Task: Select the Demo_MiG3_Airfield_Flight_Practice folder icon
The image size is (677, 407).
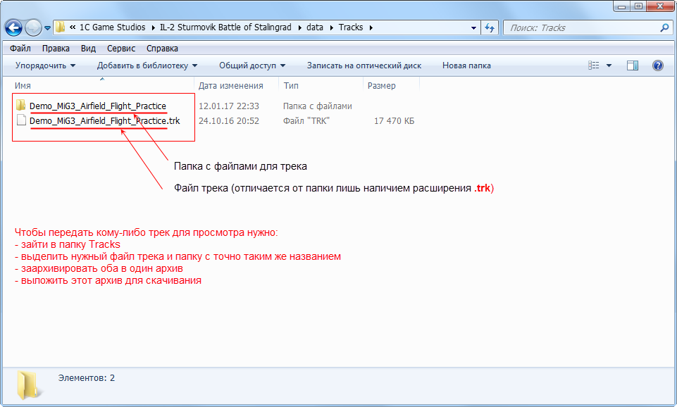Action: [20, 105]
